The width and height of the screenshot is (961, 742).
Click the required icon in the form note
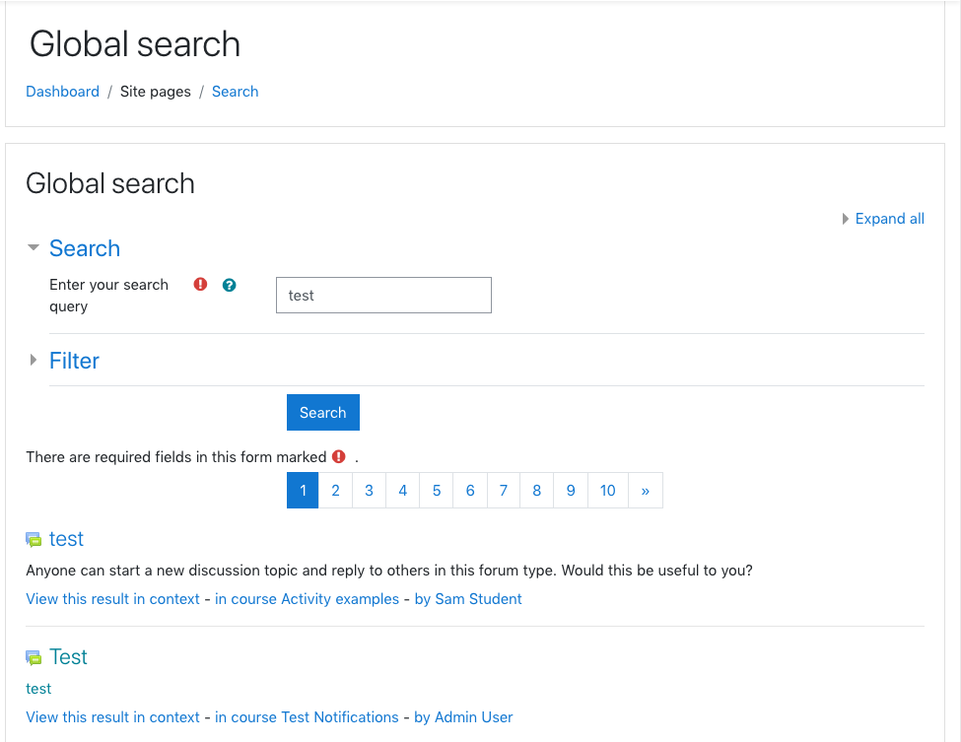point(338,456)
